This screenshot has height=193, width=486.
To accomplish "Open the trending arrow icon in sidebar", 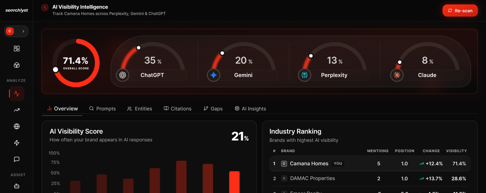I will click(x=17, y=110).
